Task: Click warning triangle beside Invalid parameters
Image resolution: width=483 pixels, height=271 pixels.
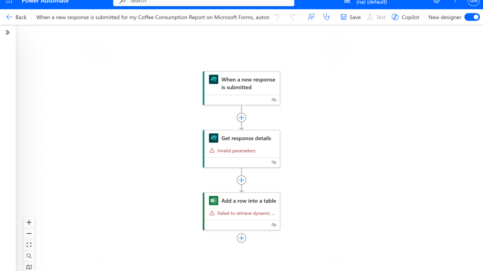Action: [x=212, y=151]
